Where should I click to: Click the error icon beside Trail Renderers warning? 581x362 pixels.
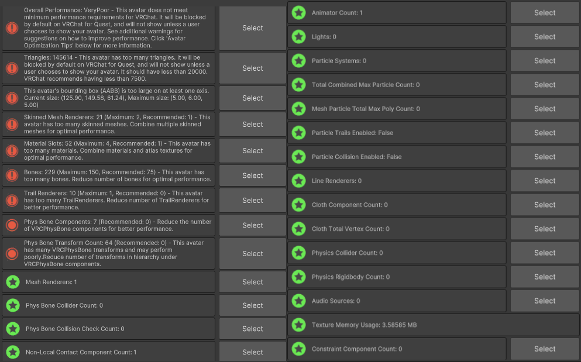pos(12,201)
